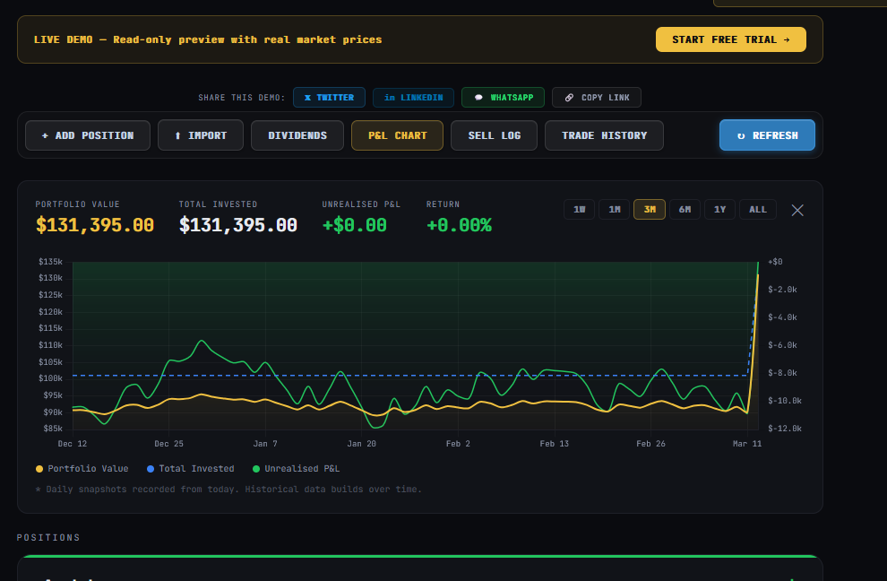Hide the Total Invested series
887x581 pixels.
(190, 468)
